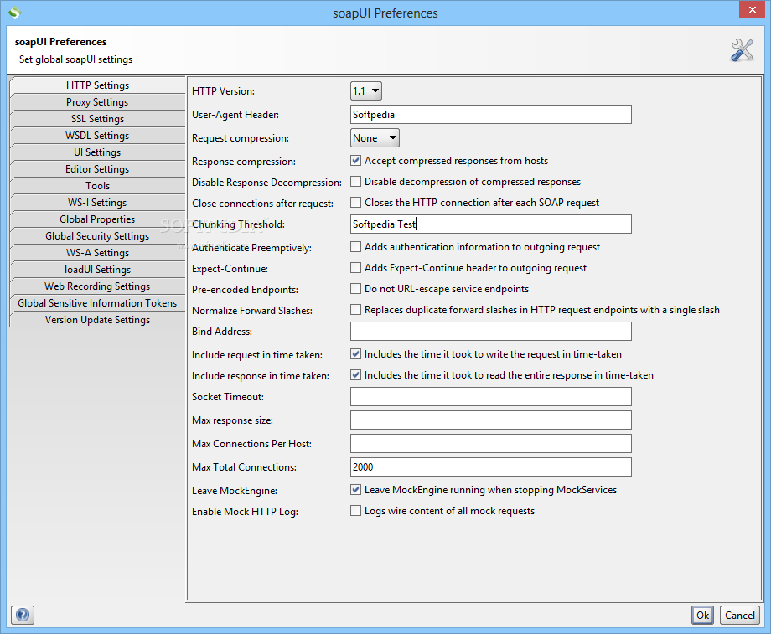Uncheck Includes time to write the request
771x634 pixels.
point(355,354)
